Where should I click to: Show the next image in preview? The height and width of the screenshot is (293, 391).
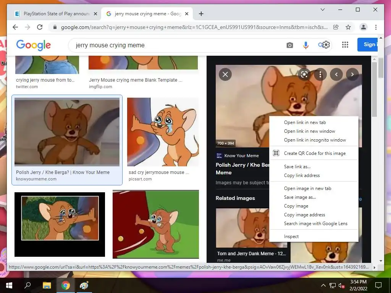352,74
